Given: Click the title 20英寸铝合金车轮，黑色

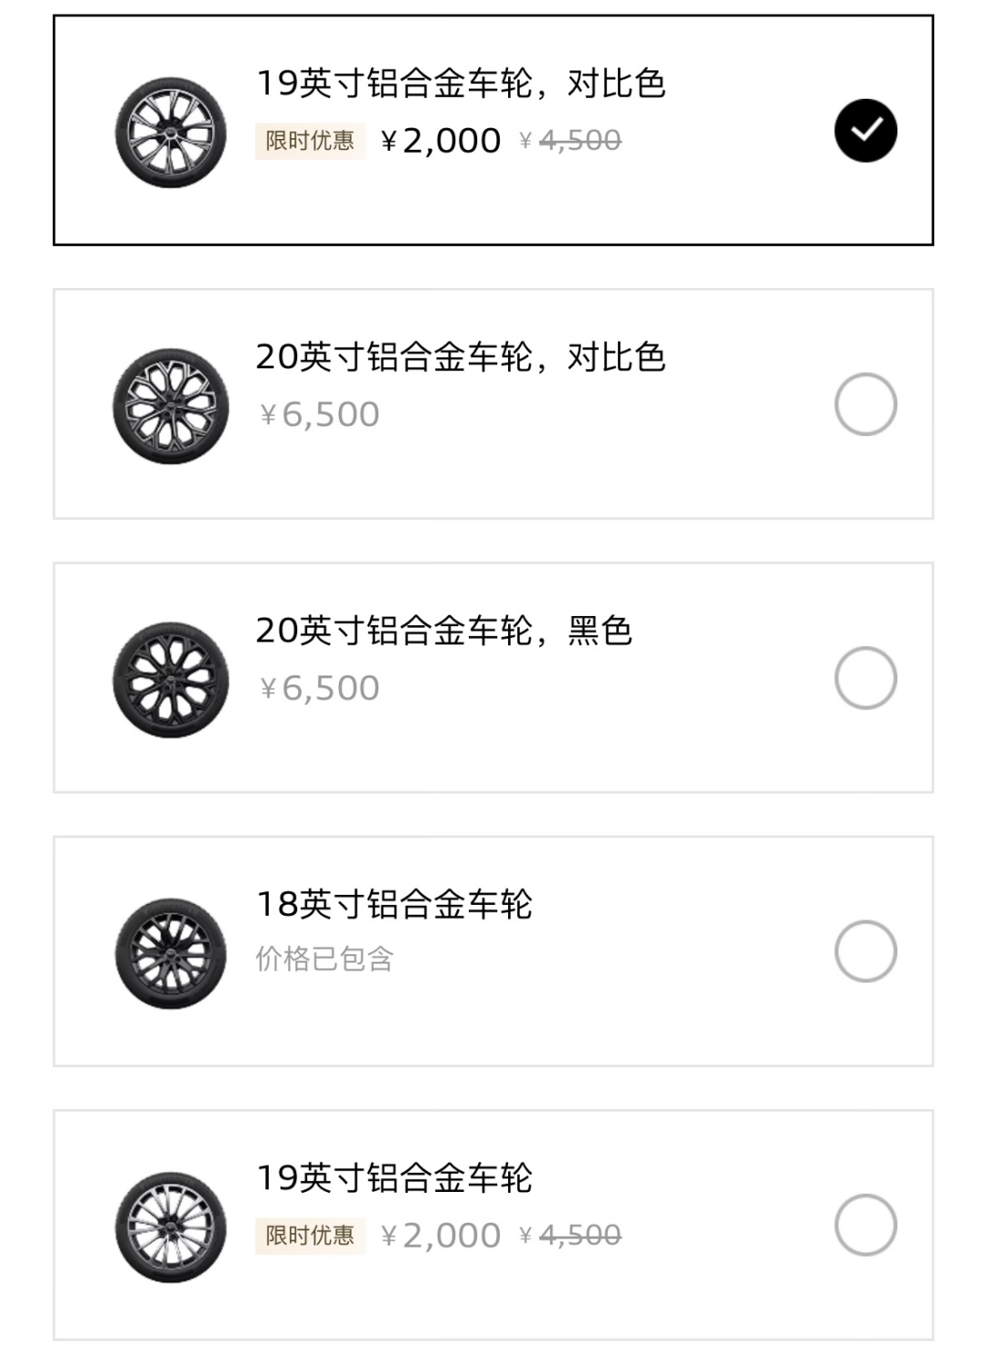Looking at the screenshot, I should tap(444, 631).
